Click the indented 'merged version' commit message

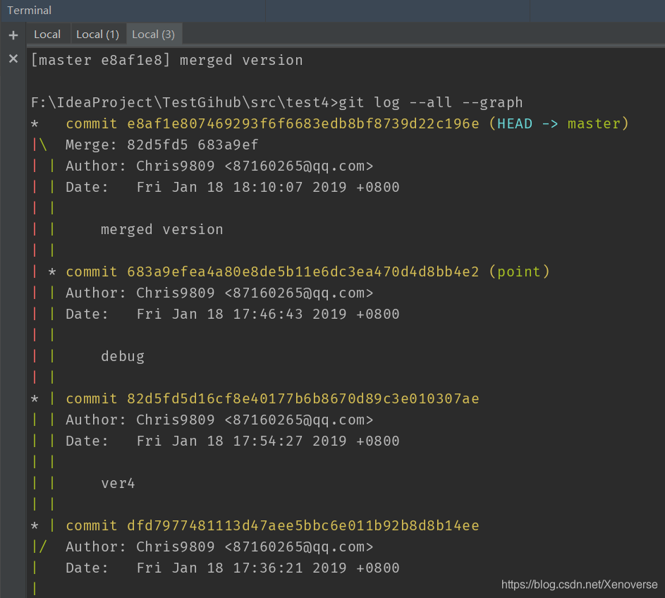tap(161, 230)
